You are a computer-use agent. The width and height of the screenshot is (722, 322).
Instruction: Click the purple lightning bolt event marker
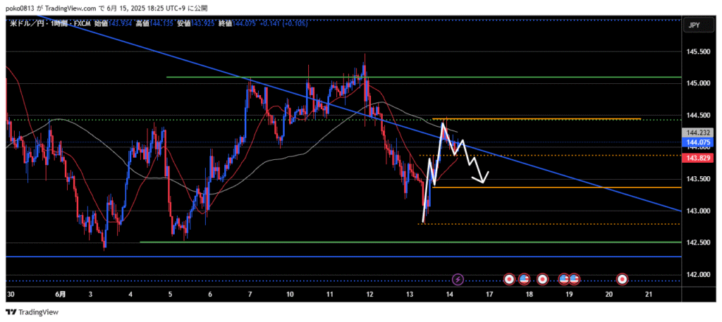[x=458, y=280]
